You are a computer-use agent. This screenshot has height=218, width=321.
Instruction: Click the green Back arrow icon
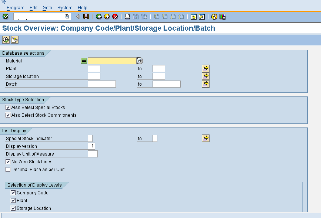pyautogui.click(x=99, y=16)
